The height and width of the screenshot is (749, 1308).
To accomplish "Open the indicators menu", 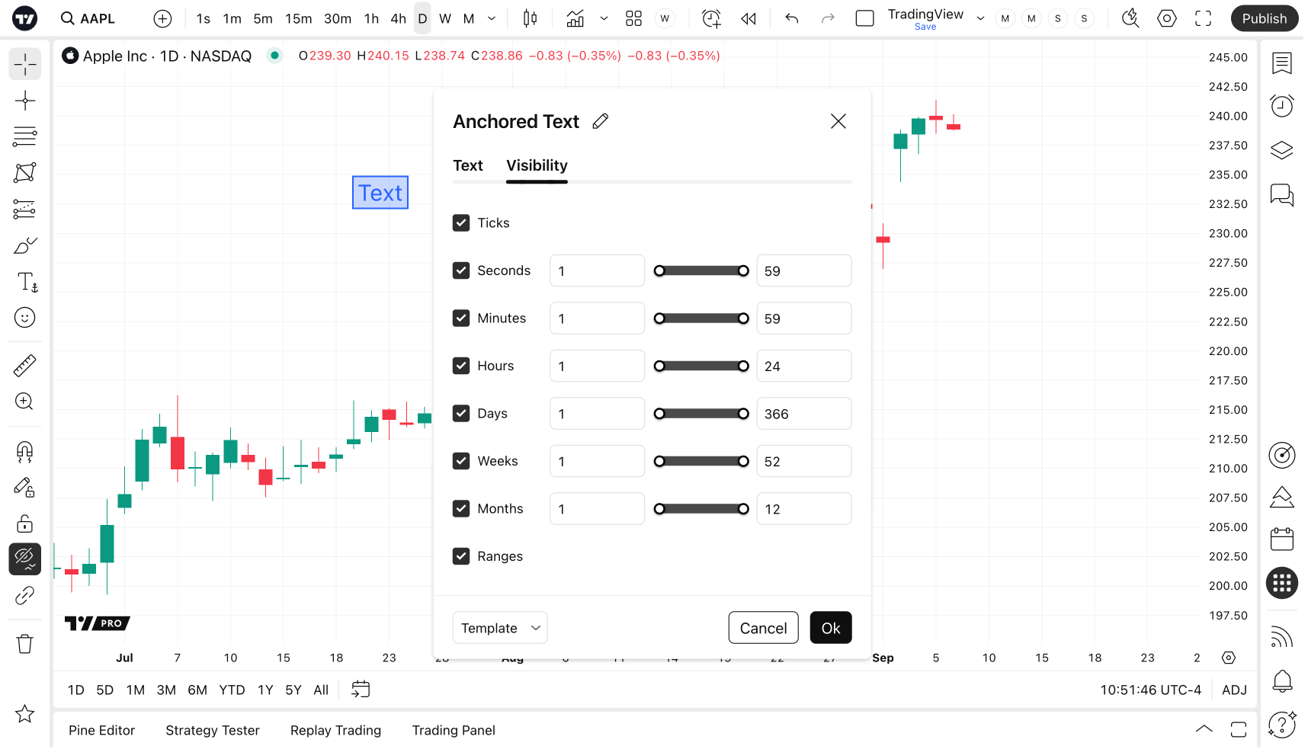I will pyautogui.click(x=575, y=18).
